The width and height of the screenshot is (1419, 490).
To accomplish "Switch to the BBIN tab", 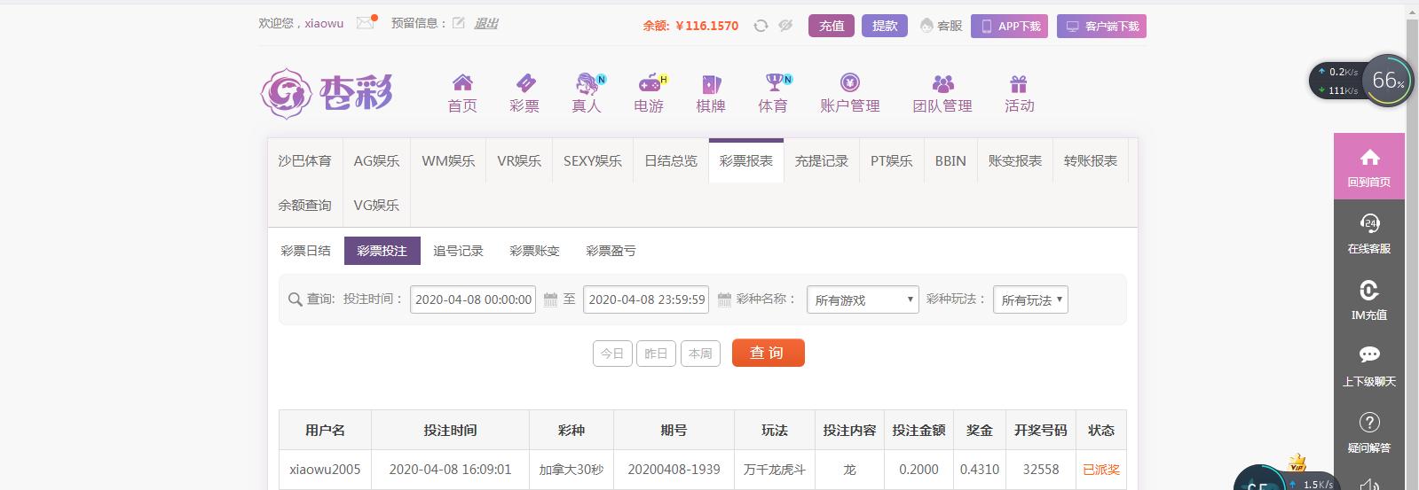I will tap(950, 160).
